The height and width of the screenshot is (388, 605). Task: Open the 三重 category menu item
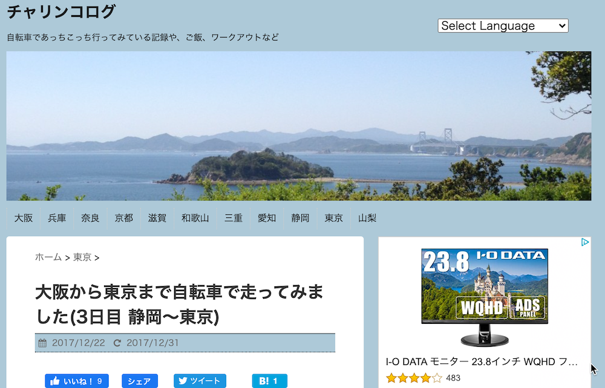[x=234, y=218]
